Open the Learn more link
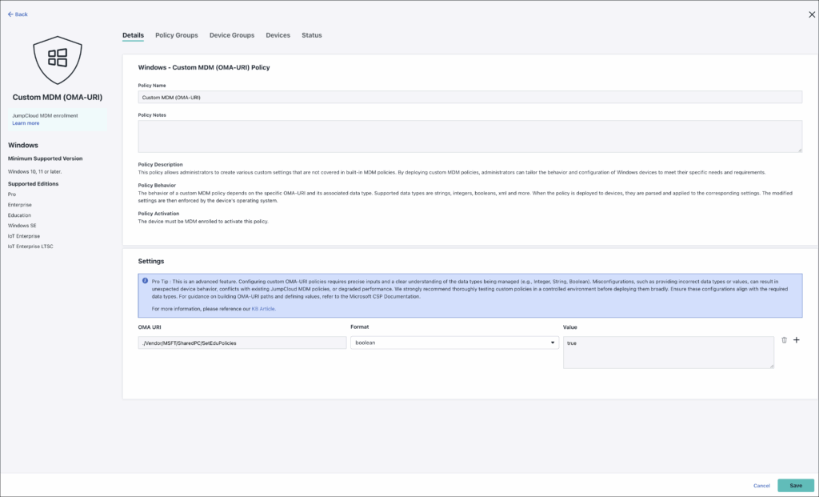The image size is (819, 497). pos(26,123)
